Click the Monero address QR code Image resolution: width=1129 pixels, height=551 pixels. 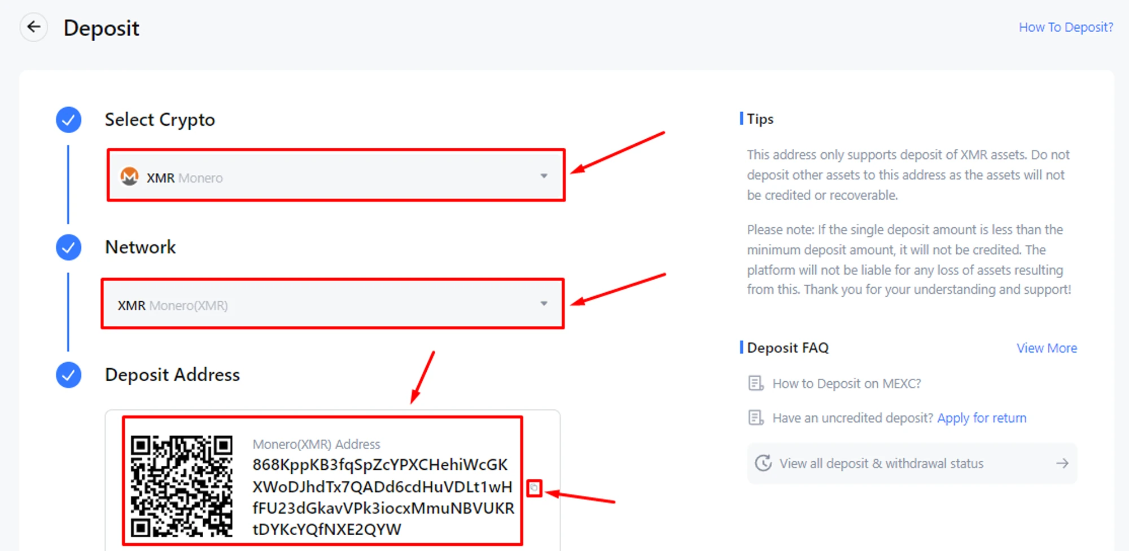(x=182, y=486)
